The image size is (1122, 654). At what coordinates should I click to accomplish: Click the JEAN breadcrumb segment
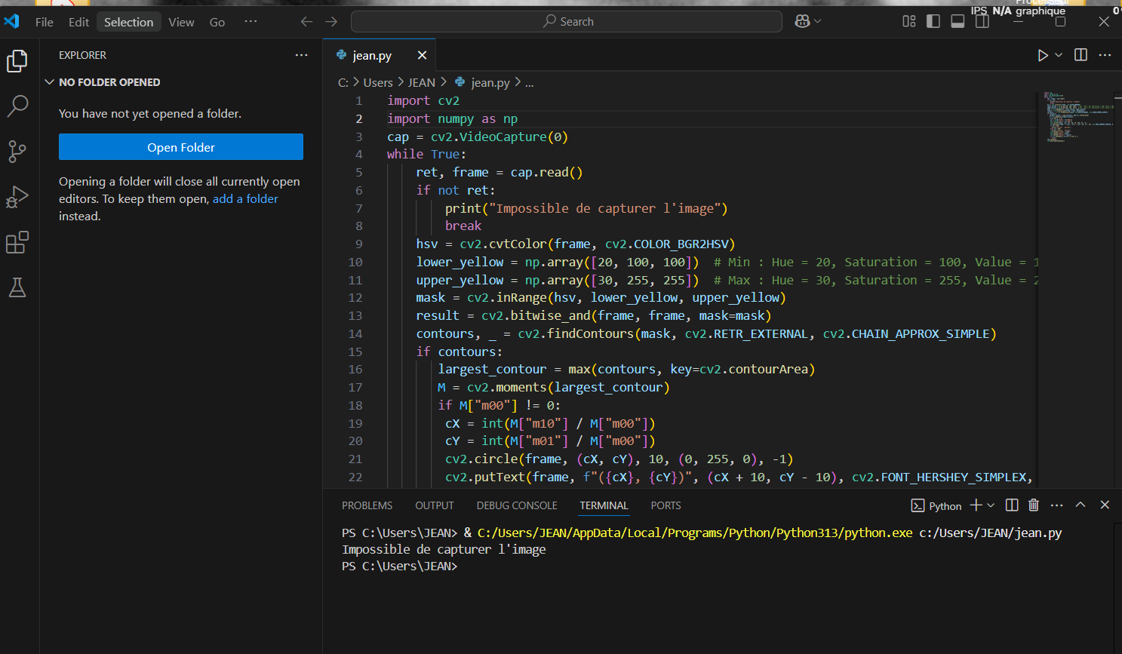(422, 83)
